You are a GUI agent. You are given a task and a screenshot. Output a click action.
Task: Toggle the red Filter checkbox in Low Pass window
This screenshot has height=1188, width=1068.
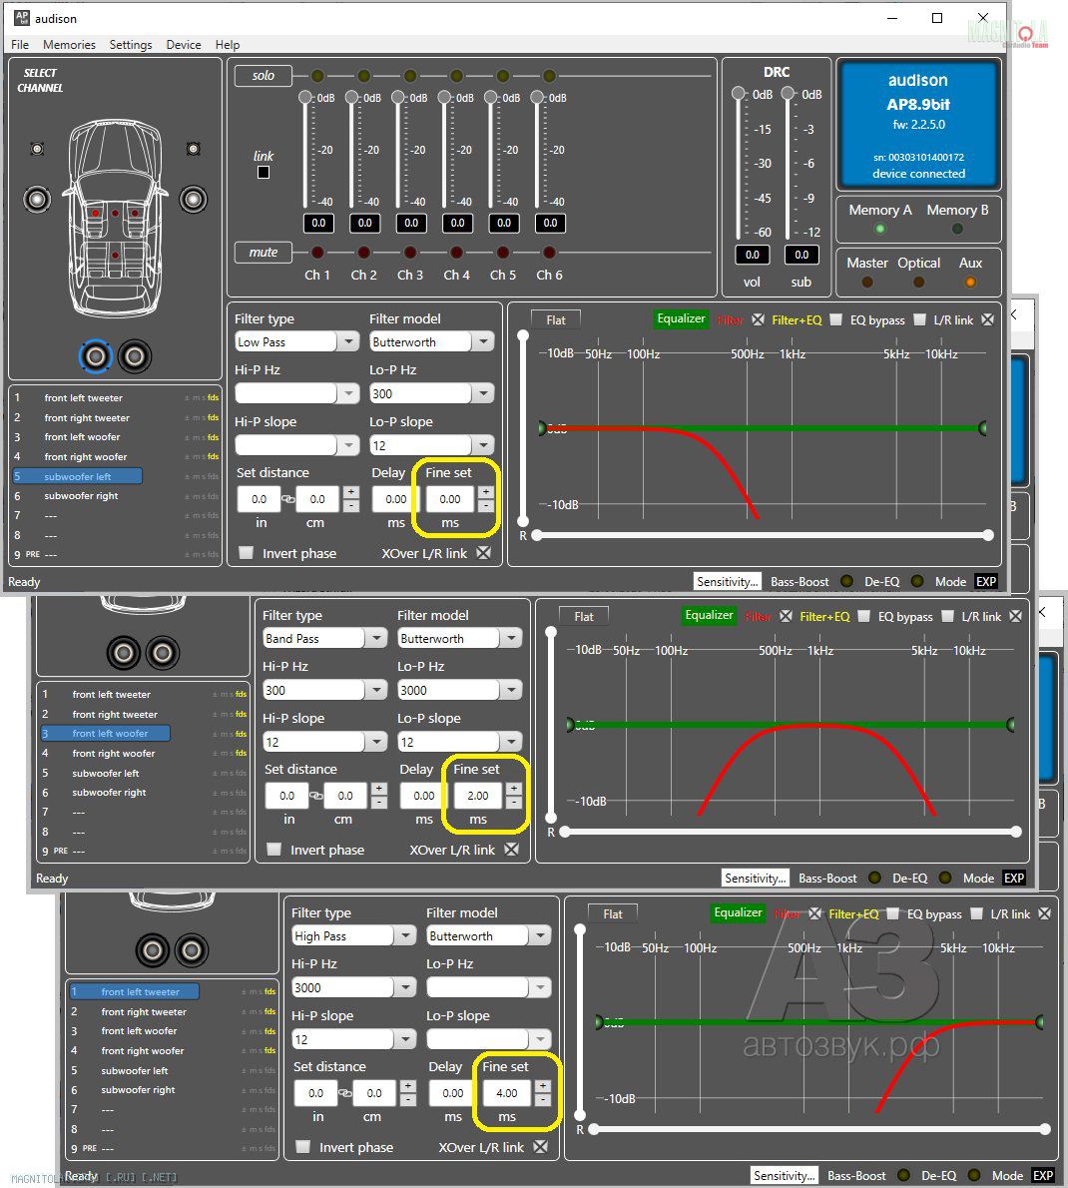point(759,319)
